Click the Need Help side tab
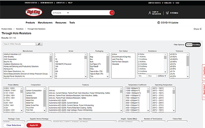This screenshot has width=205, height=128. point(204,91)
